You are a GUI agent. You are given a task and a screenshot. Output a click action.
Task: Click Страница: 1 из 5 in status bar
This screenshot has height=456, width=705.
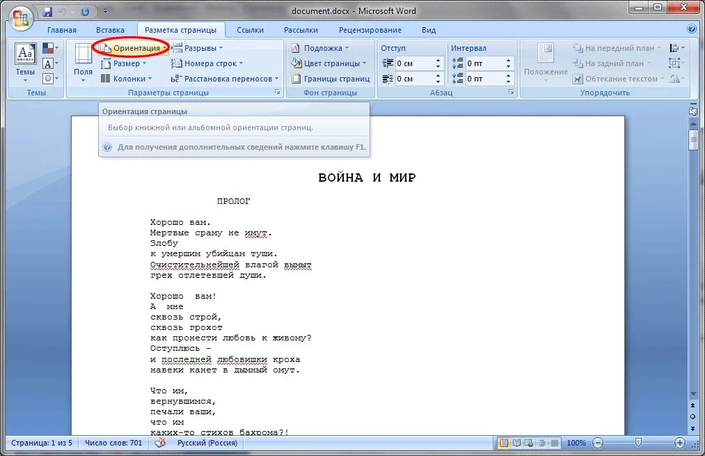[41, 443]
